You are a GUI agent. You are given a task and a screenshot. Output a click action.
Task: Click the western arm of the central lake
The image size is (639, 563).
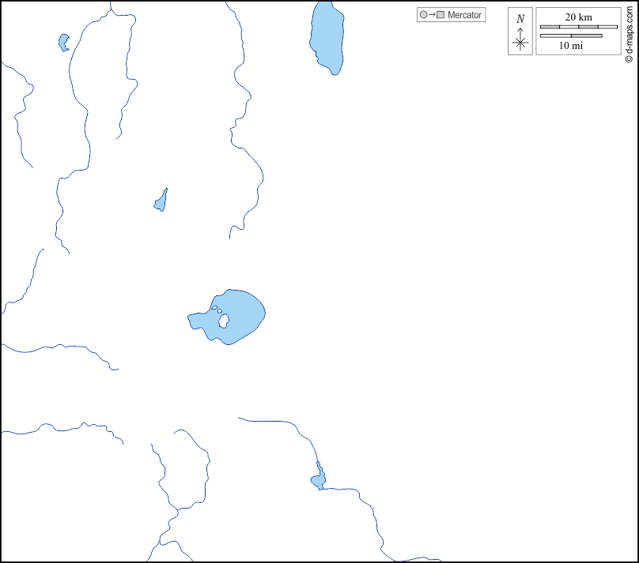click(x=197, y=321)
